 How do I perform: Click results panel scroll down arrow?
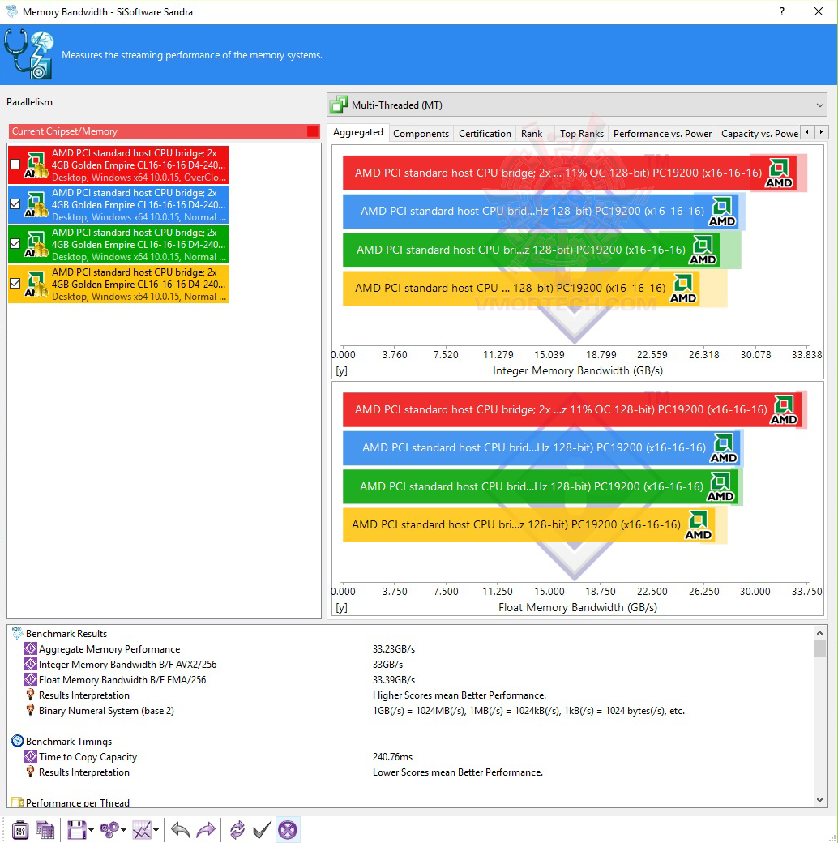[x=819, y=799]
